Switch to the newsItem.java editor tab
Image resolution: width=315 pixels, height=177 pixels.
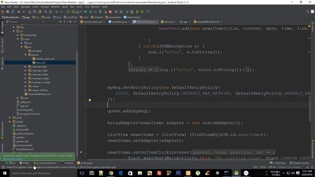(119, 22)
